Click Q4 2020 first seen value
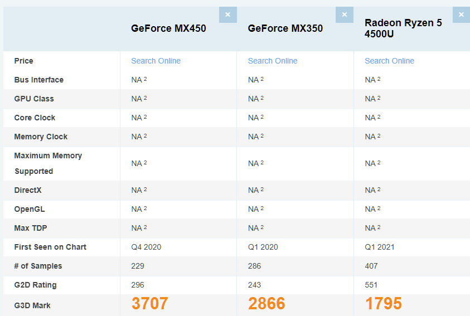 146,247
